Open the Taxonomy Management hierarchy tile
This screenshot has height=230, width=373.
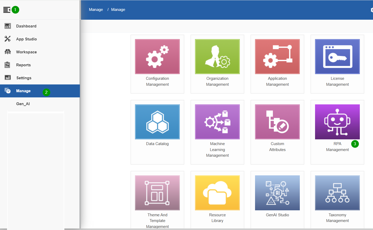click(337, 193)
